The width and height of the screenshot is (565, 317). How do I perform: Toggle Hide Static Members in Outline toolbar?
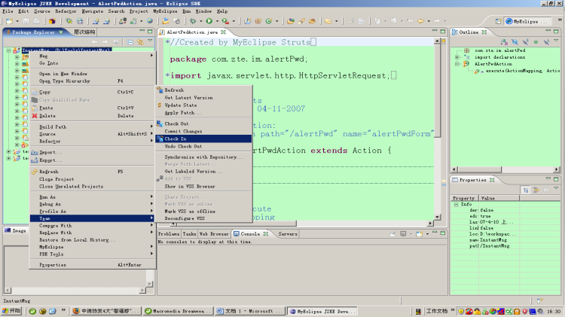click(x=525, y=42)
